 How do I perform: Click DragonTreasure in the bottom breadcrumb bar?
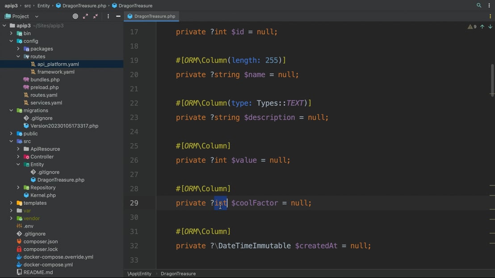tap(178, 274)
